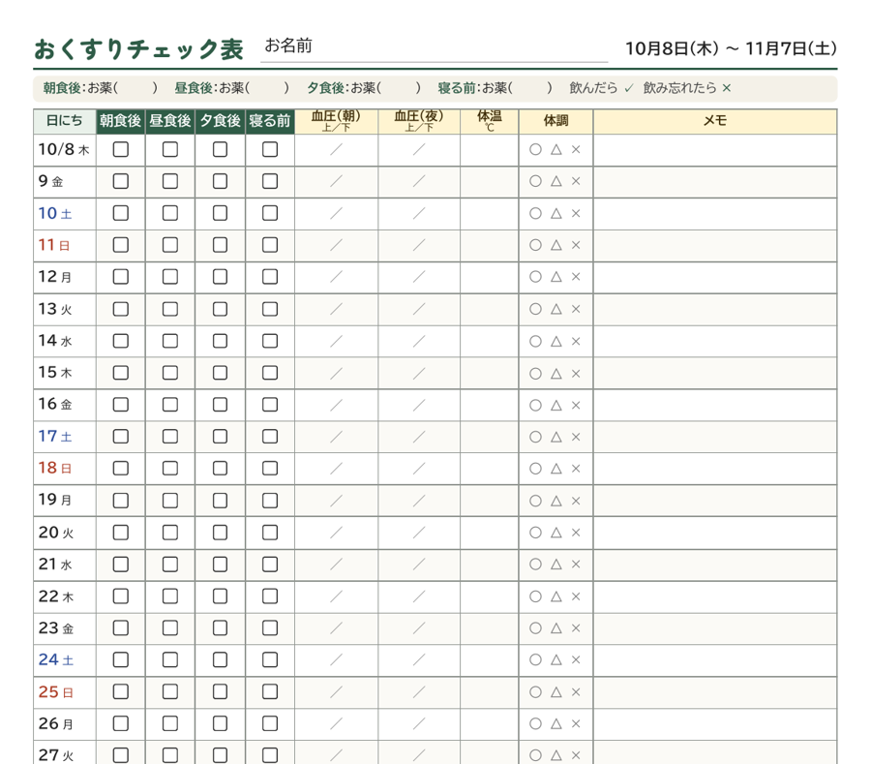Viewport: 871px width, 764px height.
Task: Click the date cell 24 土
Action: tap(65, 660)
